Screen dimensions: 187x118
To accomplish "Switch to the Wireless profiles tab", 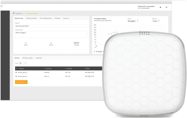I will point(31,18).
